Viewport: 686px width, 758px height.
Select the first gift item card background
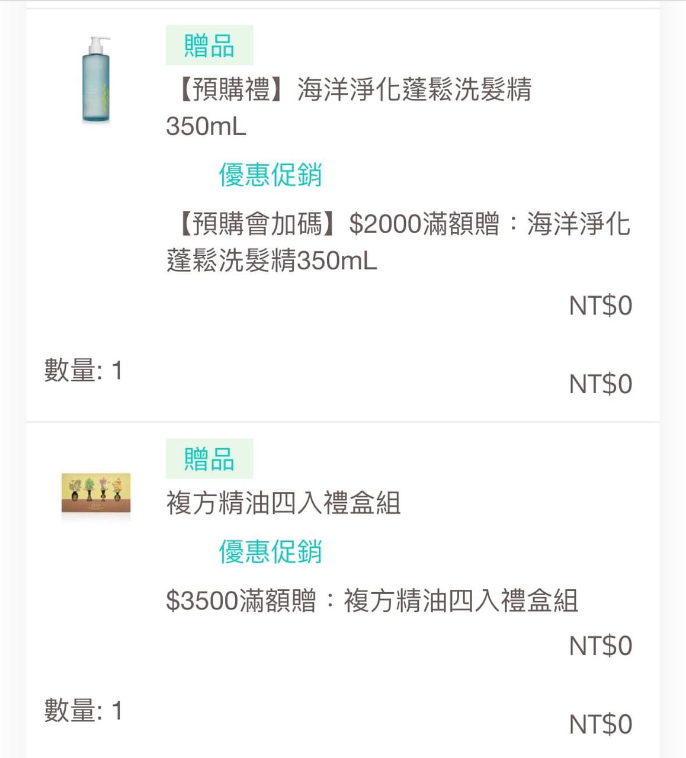[343, 215]
